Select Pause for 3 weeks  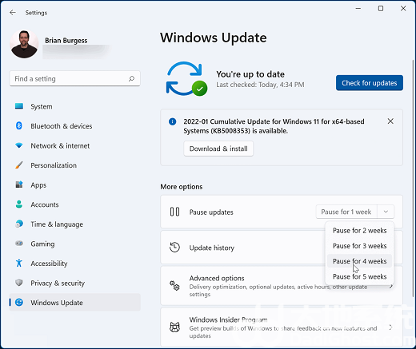[359, 246]
